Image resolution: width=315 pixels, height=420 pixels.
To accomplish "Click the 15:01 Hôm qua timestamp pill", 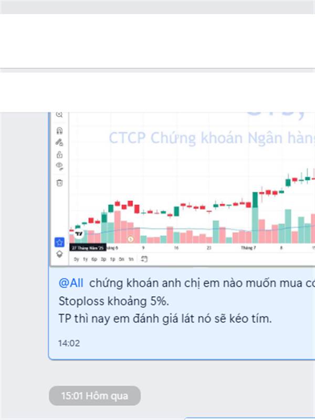I will tap(94, 396).
